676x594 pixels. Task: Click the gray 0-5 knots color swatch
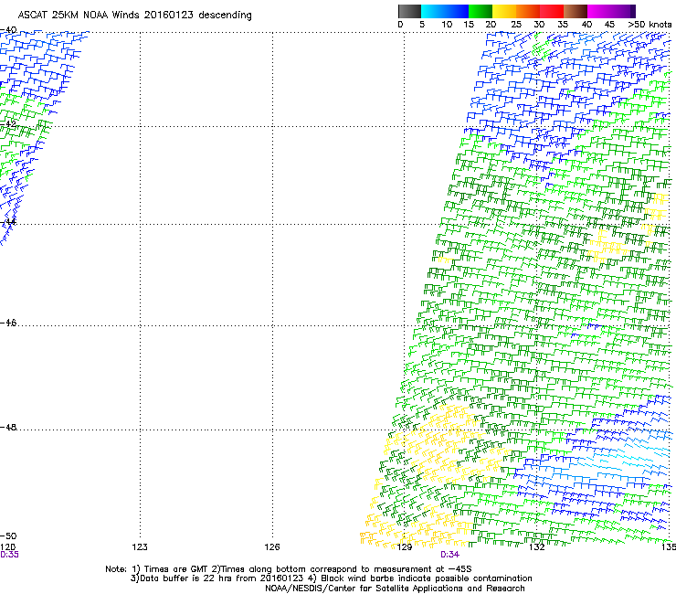coord(409,11)
